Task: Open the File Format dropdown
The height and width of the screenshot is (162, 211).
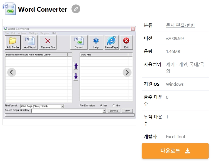Action: [62, 106]
